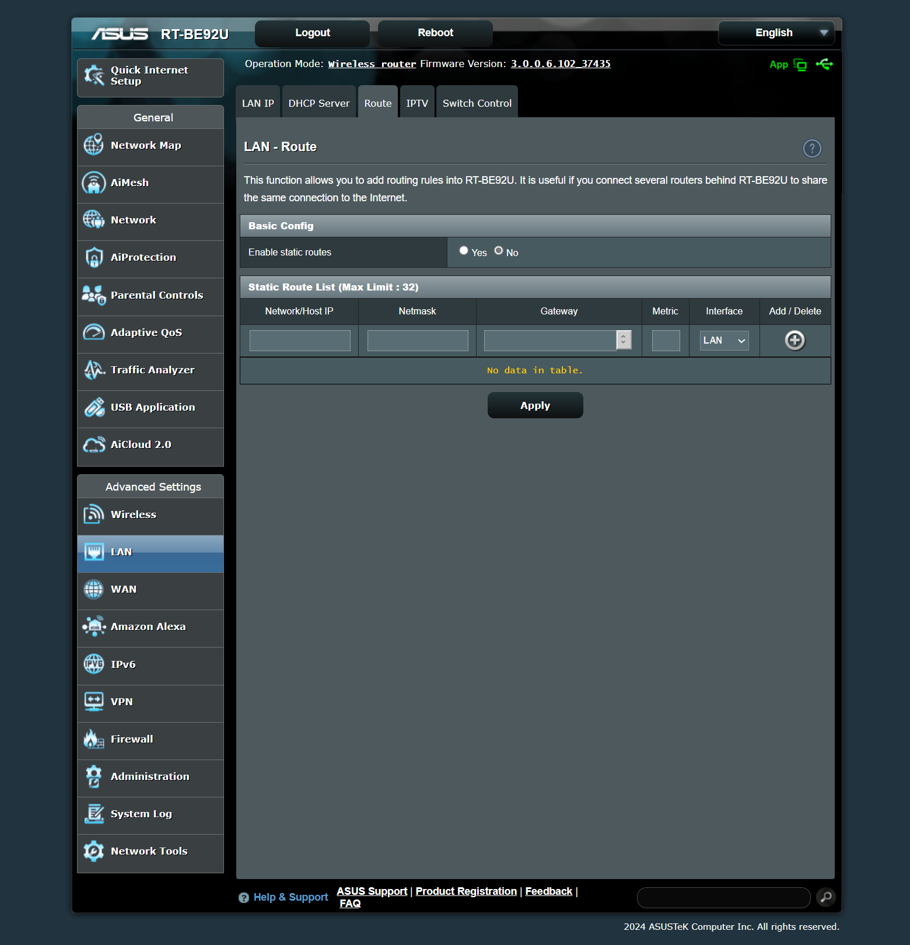
Task: Click the App devices icon
Action: point(800,65)
